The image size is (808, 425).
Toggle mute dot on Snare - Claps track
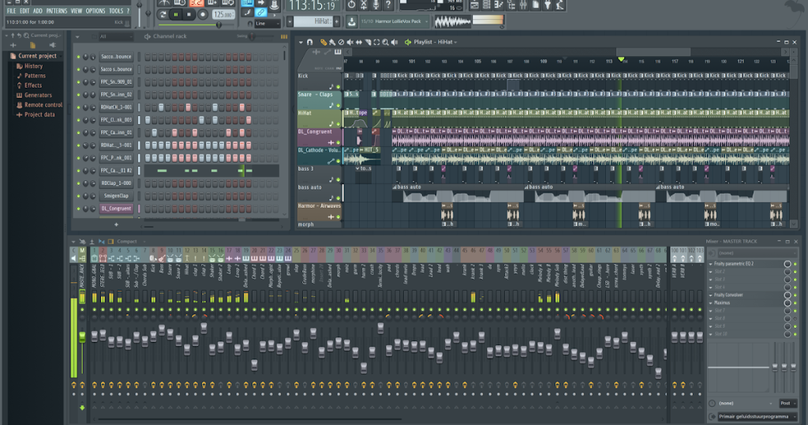click(x=339, y=105)
